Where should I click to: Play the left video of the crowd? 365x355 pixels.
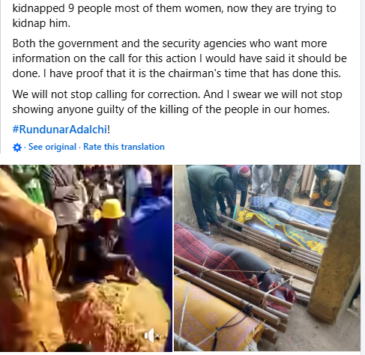click(86, 258)
